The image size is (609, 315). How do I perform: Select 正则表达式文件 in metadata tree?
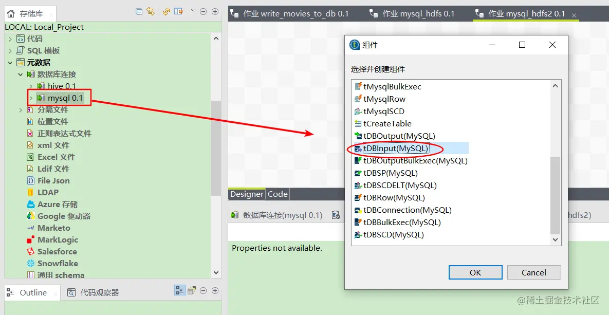pos(64,133)
